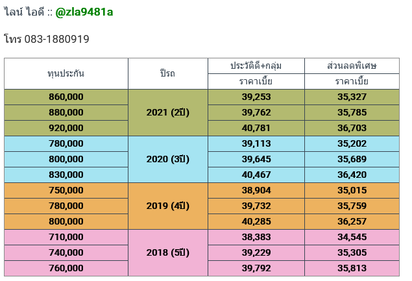Viewport: 412px width, 281px height.
Task: Select the 35,813 discounted premium cell
Action: click(352, 268)
